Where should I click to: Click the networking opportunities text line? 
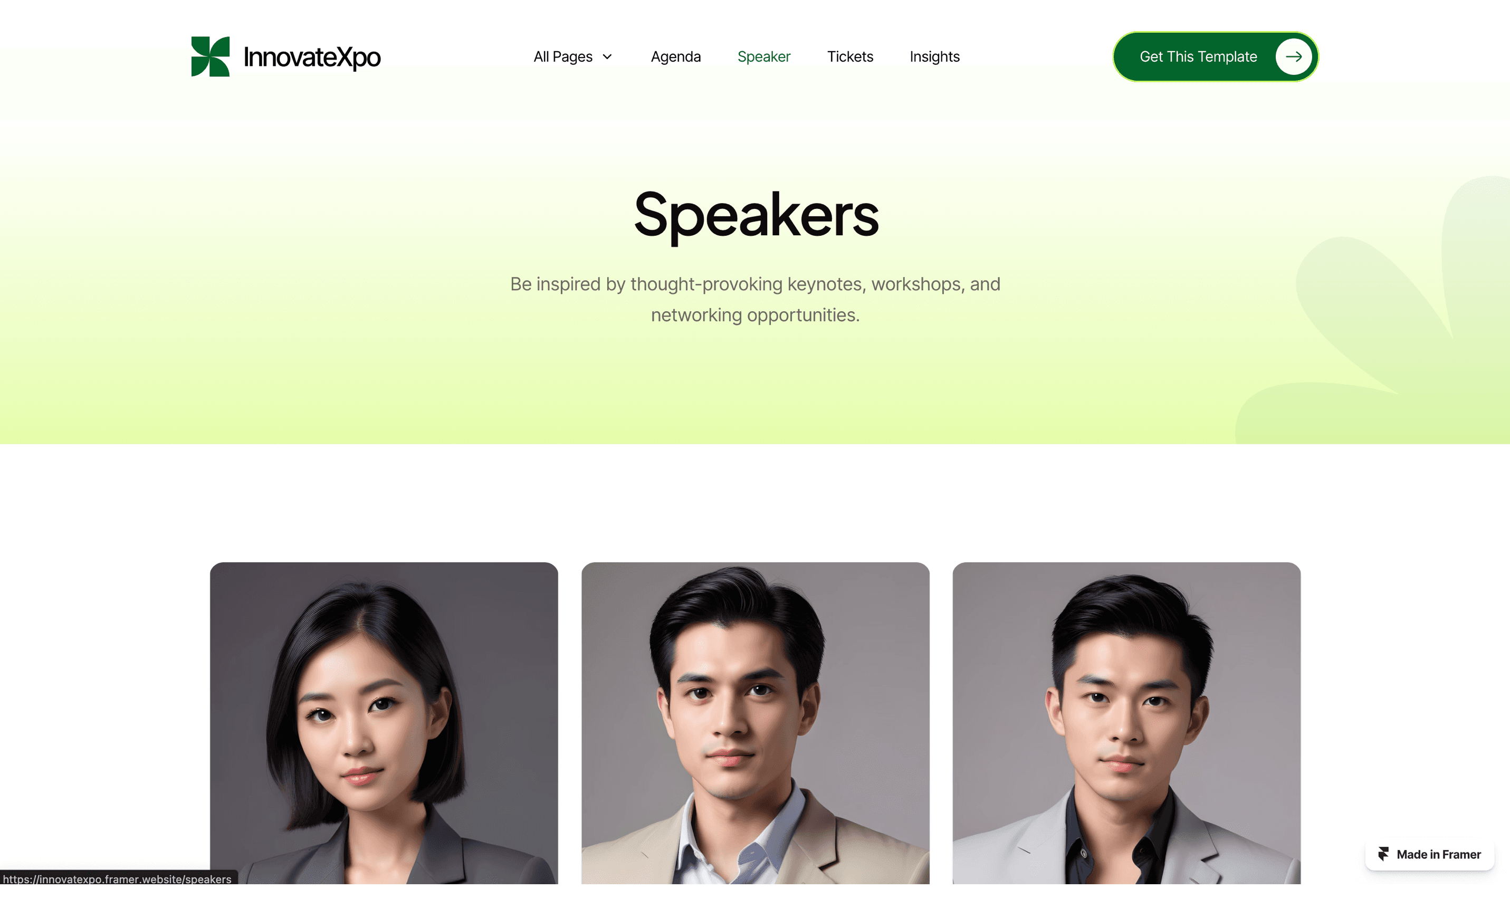756,315
